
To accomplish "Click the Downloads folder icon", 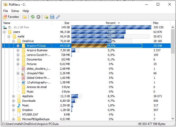I will click(19, 101).
